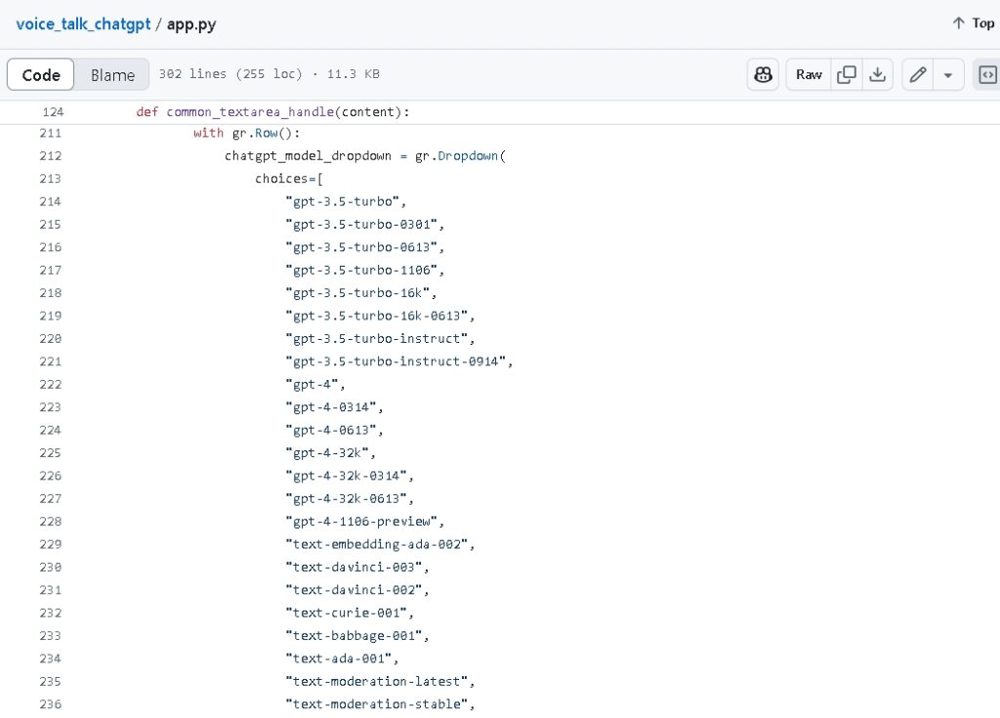1000x718 pixels.
Task: Go to voice_talk_chatgpt repository root
Action: 83,23
